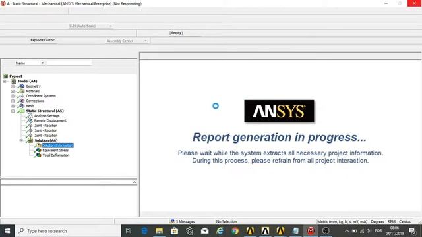Click the messages info icon in status bar
Image resolution: width=422 pixels, height=237 pixels.
(x=173, y=221)
